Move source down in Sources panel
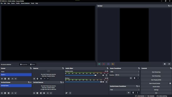 tap(48, 79)
